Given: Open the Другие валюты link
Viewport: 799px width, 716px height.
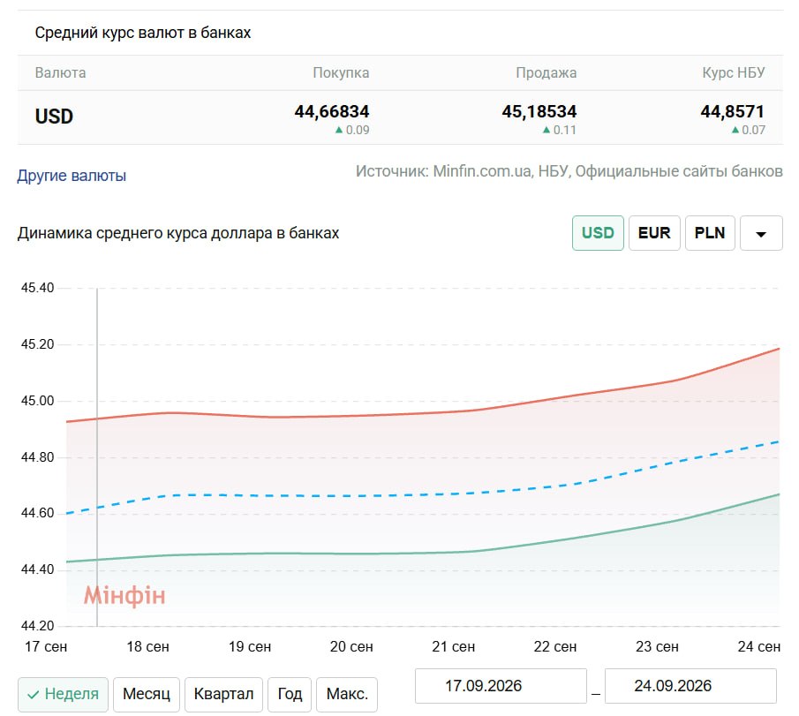Looking at the screenshot, I should tap(72, 176).
